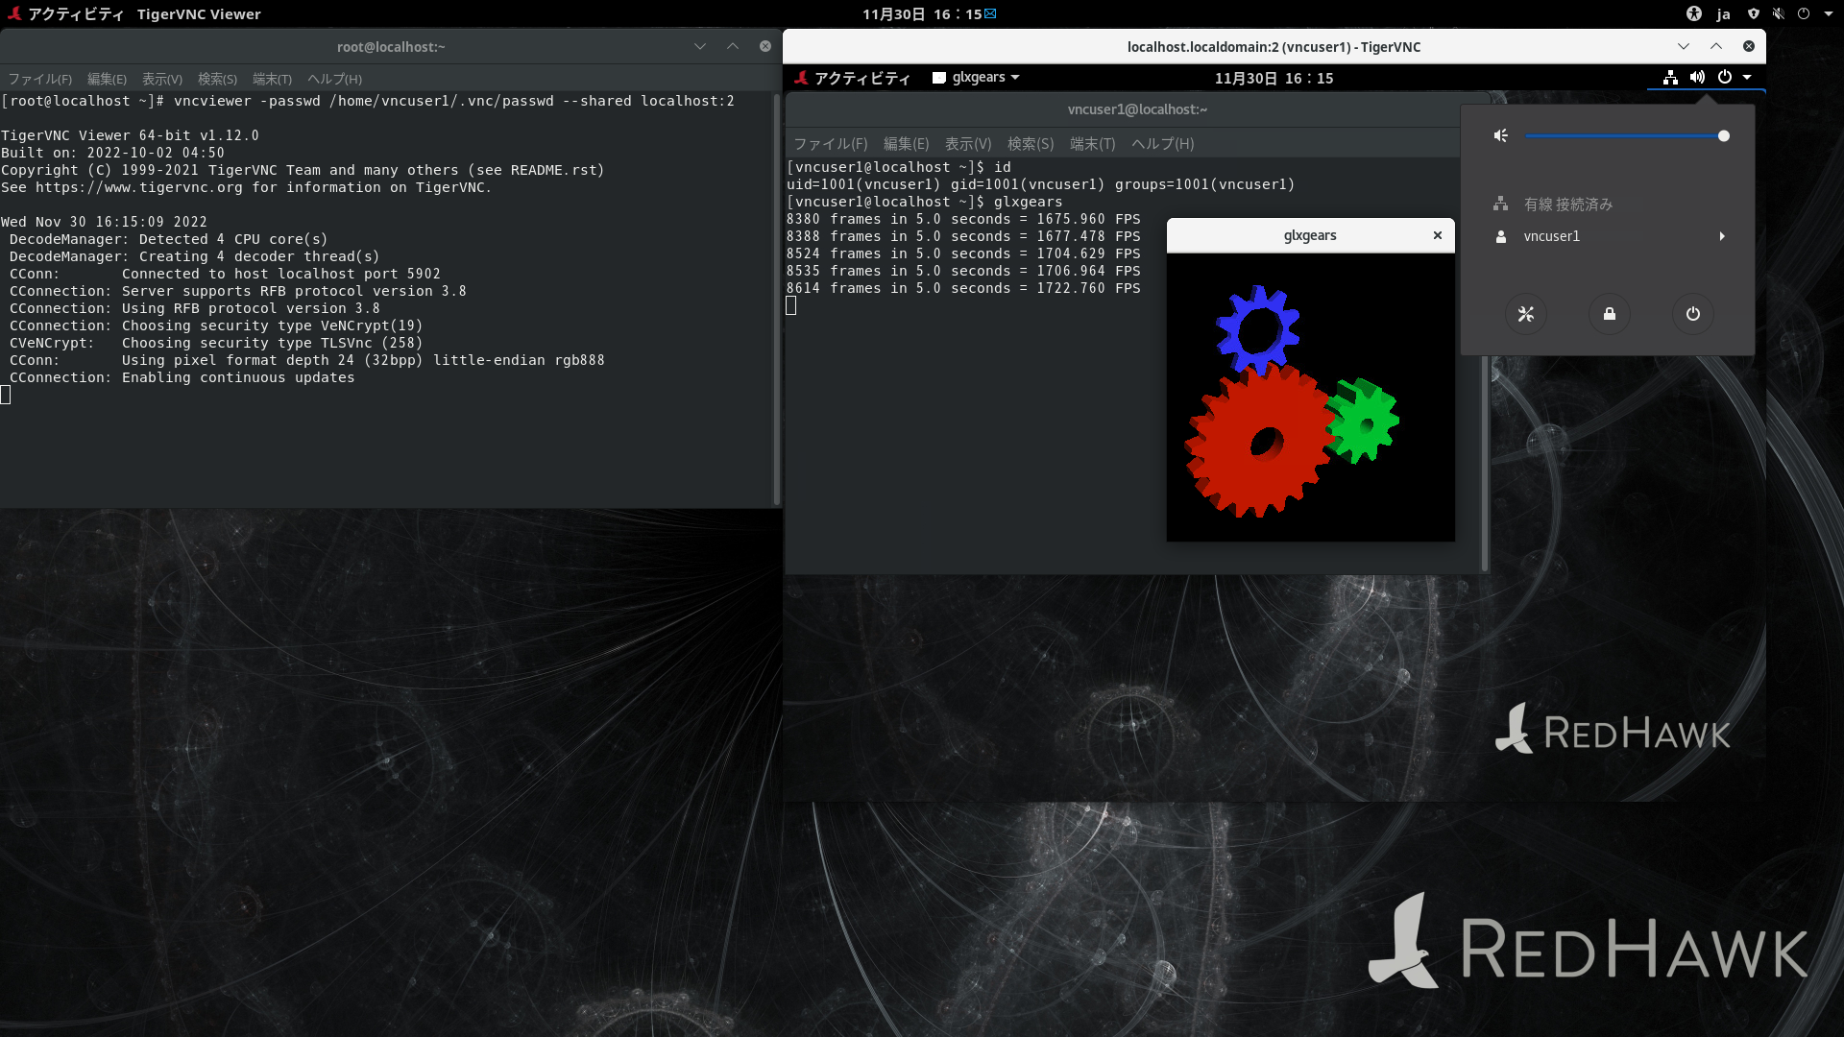Maximize the TigerVNC viewer window
The height and width of the screenshot is (1037, 1844).
point(1716,46)
